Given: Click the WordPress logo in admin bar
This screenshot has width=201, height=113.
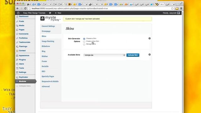Looking at the screenshot, I should pyautogui.click(x=18, y=13).
